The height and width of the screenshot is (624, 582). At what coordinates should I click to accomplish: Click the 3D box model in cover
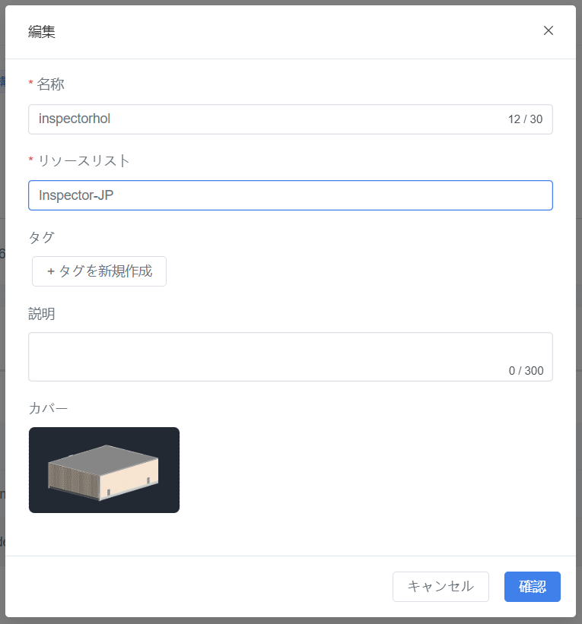coord(103,473)
